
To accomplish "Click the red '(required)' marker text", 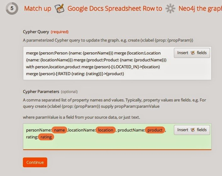I will point(60,32).
